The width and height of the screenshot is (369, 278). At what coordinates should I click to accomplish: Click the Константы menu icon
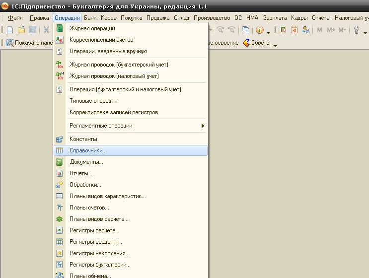coord(60,139)
